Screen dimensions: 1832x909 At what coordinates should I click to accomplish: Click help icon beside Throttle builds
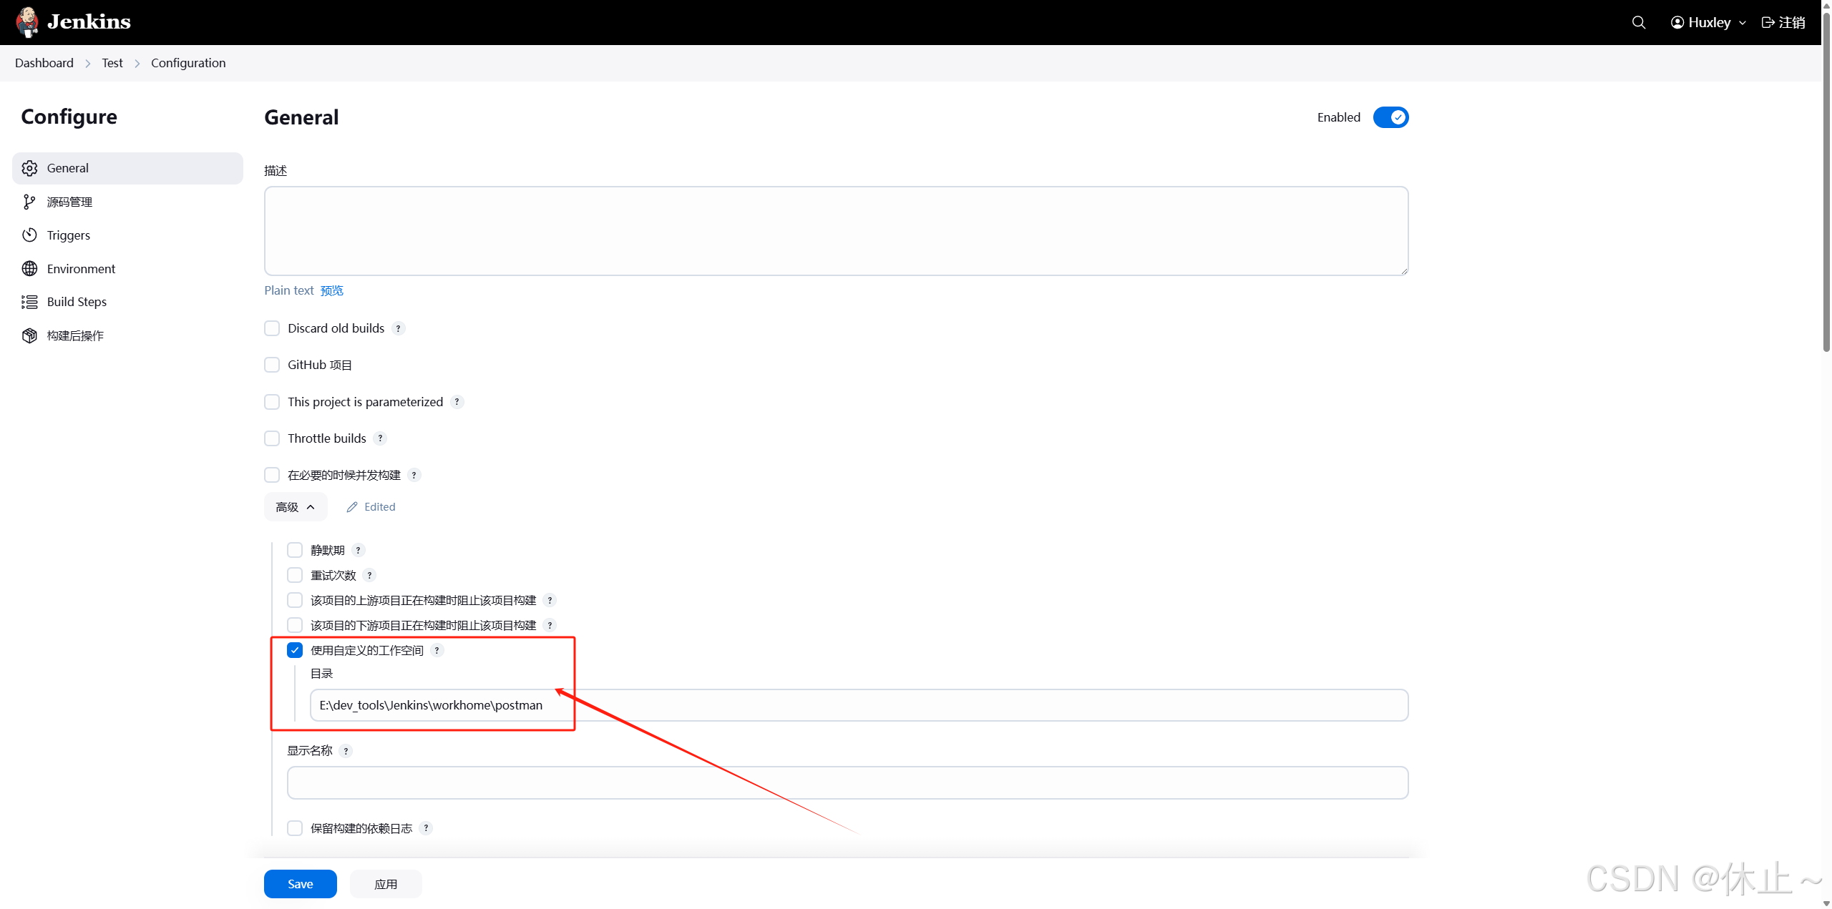(380, 438)
